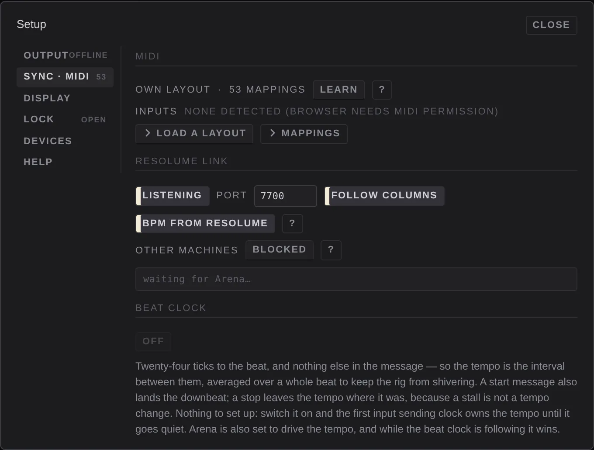The width and height of the screenshot is (594, 450).
Task: Click the Port field showing 7700
Action: [x=286, y=196]
